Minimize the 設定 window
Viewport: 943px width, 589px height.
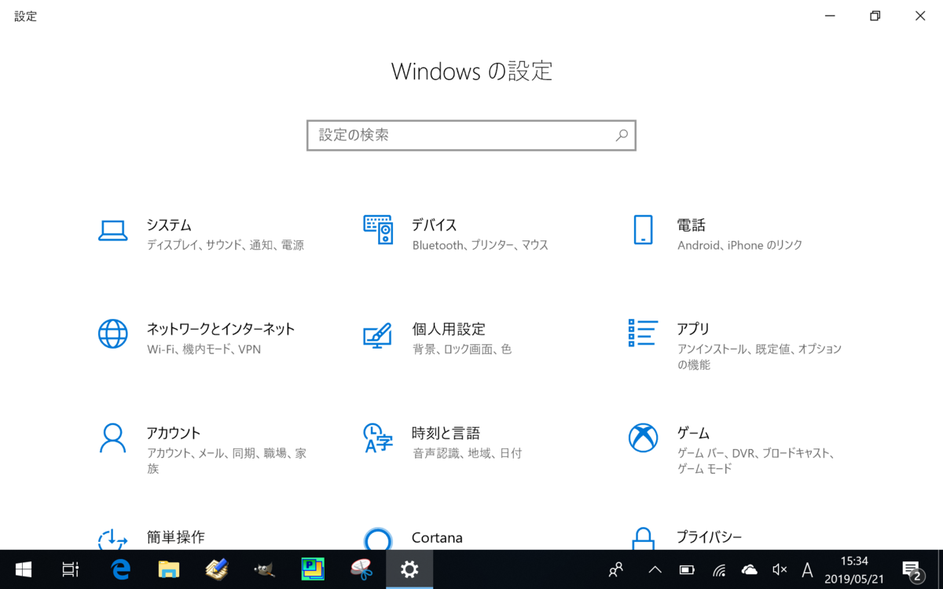click(x=830, y=16)
